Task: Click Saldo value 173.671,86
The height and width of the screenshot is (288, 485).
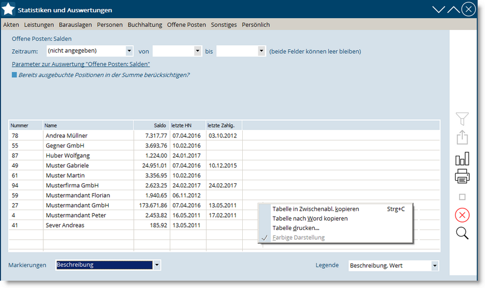Action: [153, 205]
